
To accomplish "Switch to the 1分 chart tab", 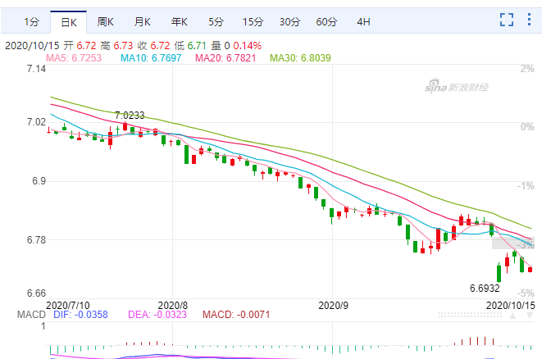I will coord(30,20).
